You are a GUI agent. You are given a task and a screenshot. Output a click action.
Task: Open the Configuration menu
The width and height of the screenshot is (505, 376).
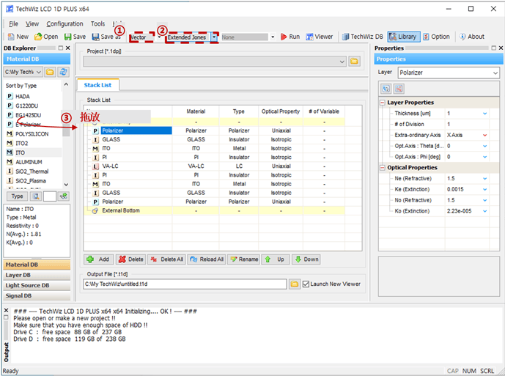coord(64,24)
